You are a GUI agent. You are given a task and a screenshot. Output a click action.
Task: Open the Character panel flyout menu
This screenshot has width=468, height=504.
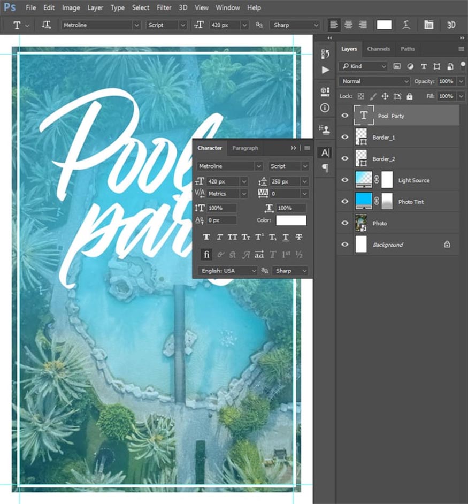[x=307, y=148]
